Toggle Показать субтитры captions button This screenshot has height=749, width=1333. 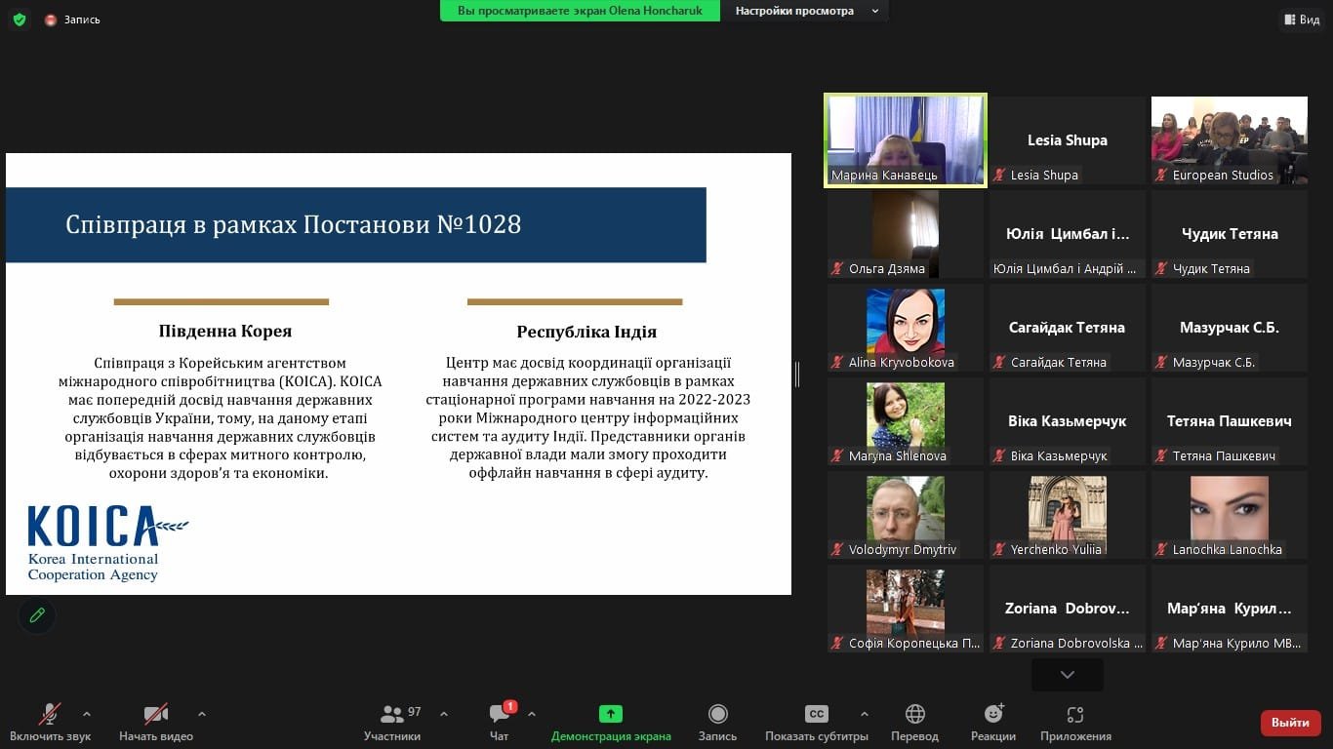tap(817, 723)
